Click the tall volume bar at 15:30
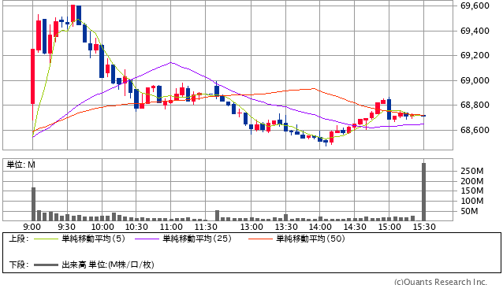 pos(423,192)
